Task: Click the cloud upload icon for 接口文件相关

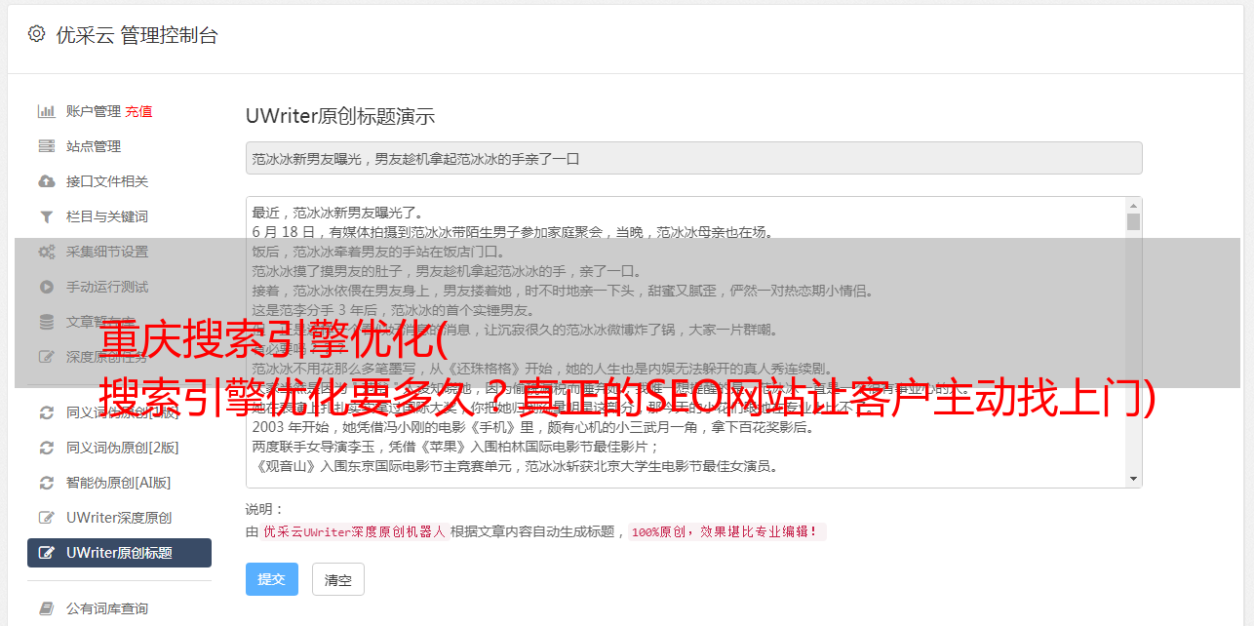Action: [x=46, y=181]
